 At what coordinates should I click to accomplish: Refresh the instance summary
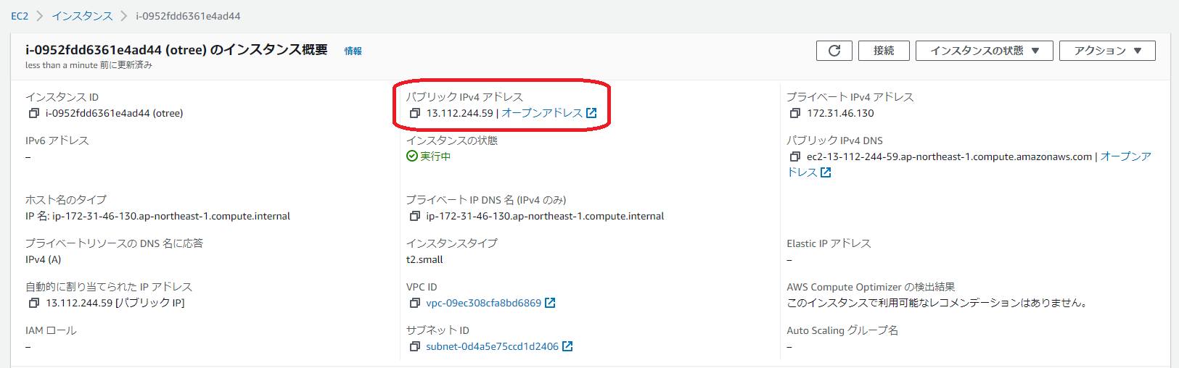coord(834,51)
